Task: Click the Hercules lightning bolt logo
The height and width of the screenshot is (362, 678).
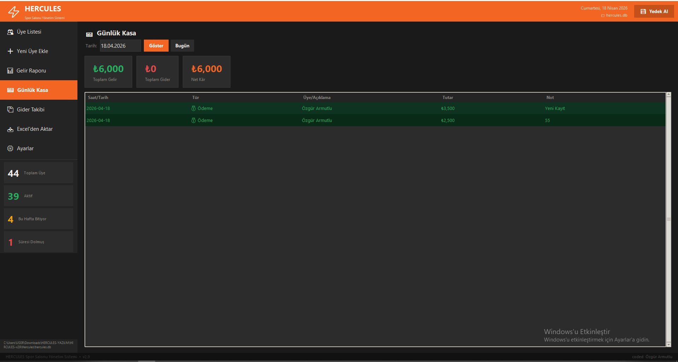Action: pos(13,12)
